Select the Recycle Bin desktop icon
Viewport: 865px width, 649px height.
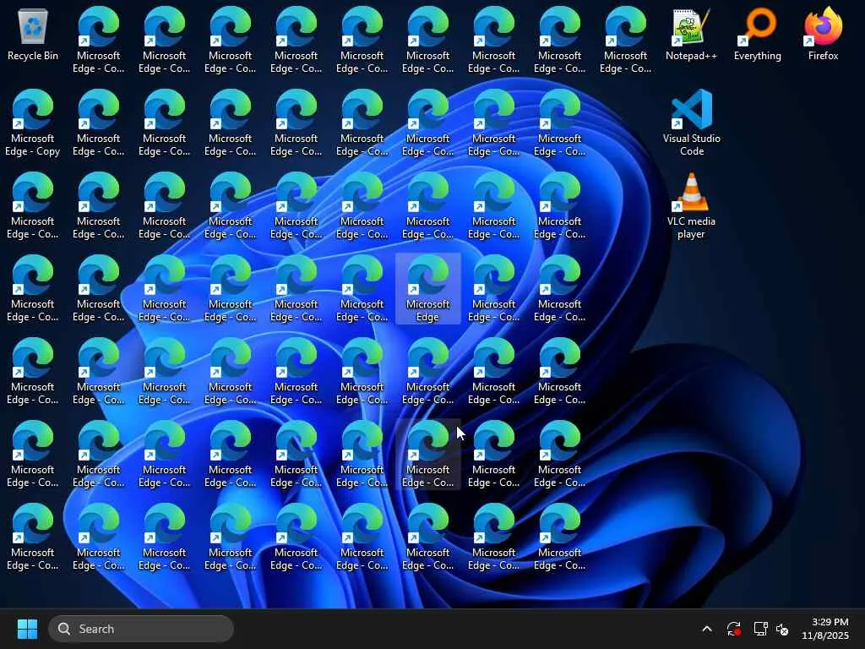[x=33, y=34]
